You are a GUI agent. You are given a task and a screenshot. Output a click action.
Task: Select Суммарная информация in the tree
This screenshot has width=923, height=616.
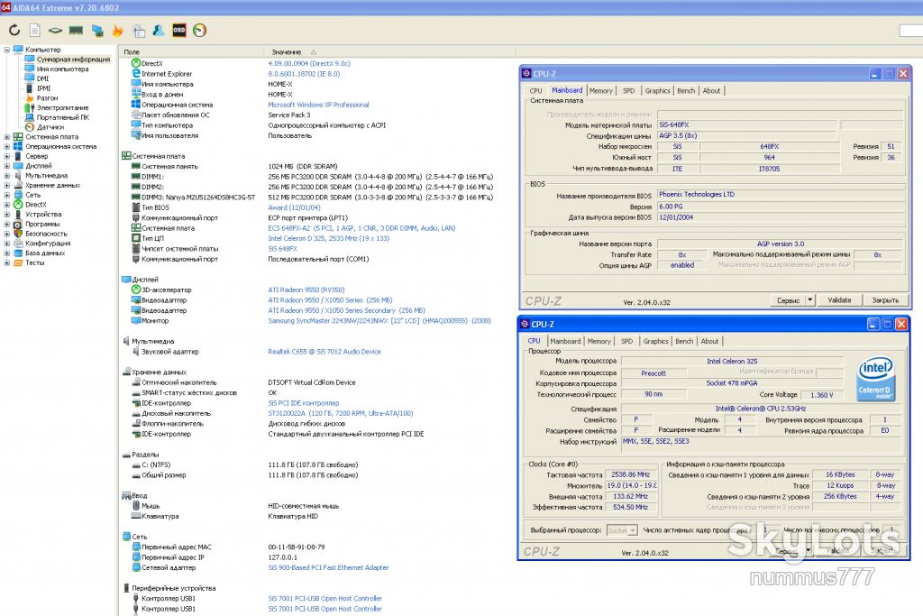[x=73, y=59]
